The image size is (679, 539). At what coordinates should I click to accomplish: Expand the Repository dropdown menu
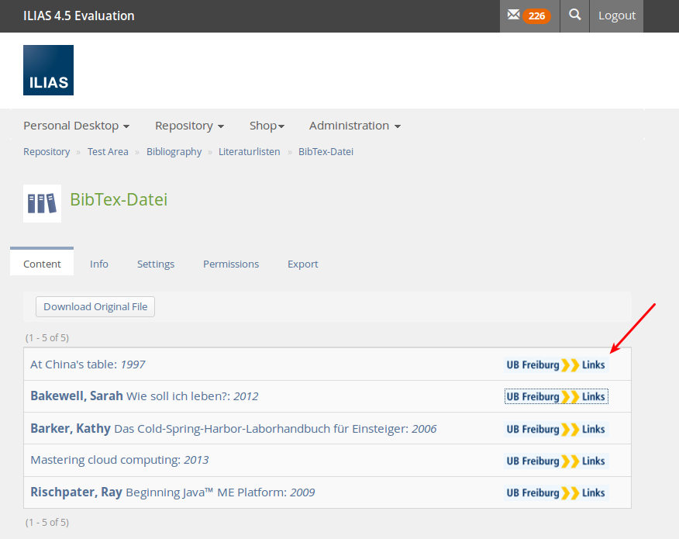click(189, 126)
